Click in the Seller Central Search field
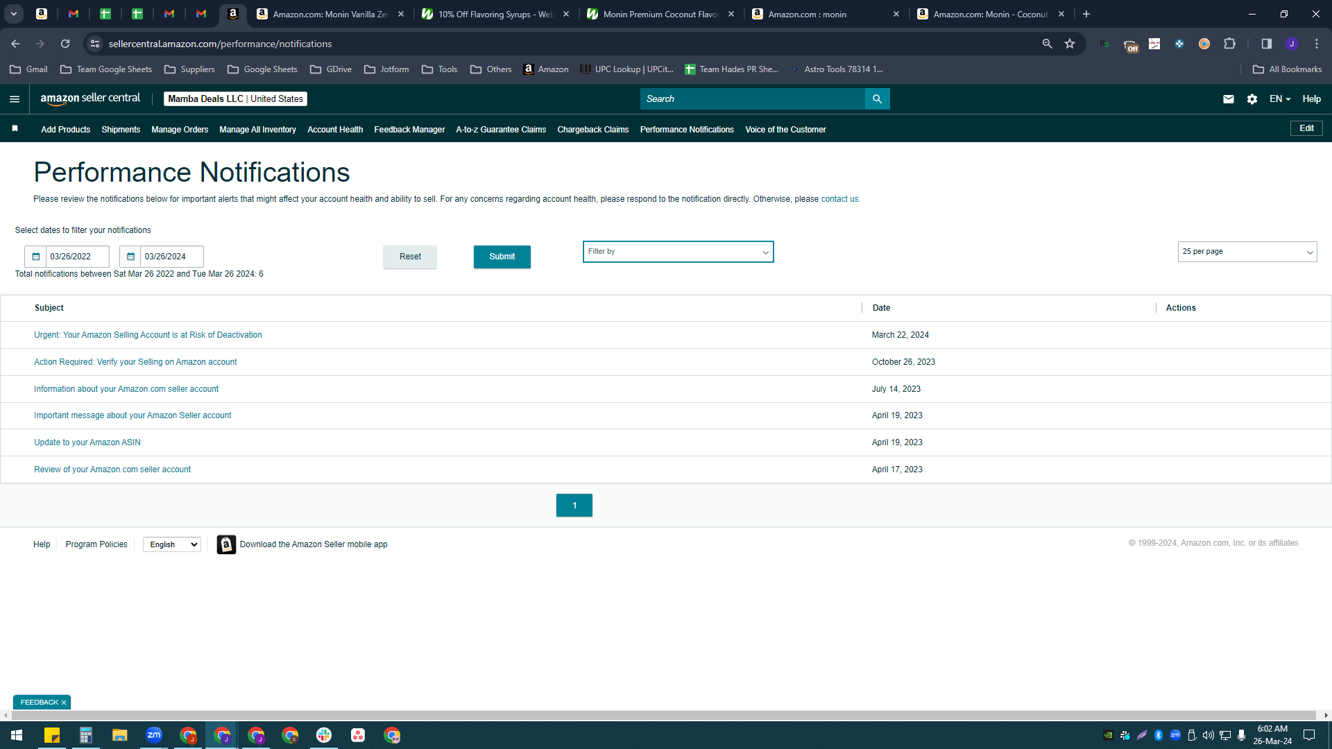Viewport: 1332px width, 749px height. 753,99
